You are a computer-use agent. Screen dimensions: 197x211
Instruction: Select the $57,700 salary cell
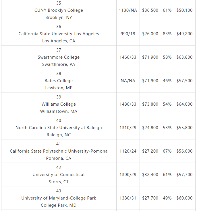[184, 175]
